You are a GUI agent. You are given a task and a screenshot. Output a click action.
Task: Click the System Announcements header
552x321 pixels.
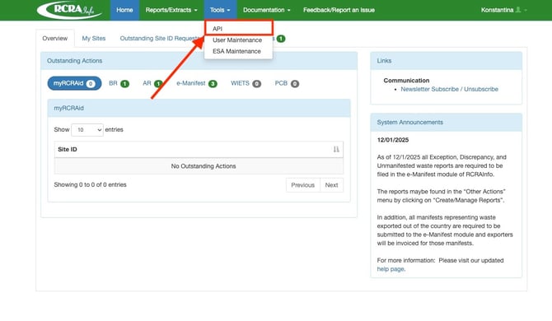(x=446, y=123)
